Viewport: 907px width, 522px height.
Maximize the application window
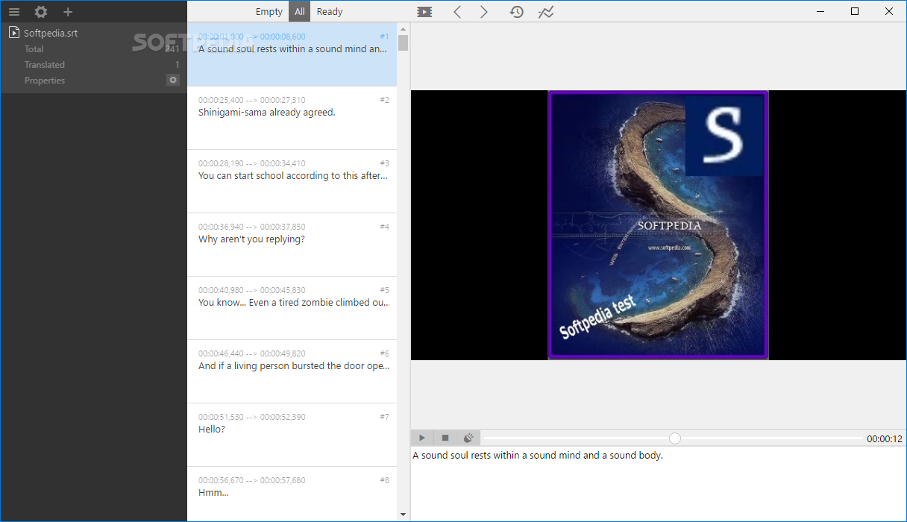click(855, 11)
